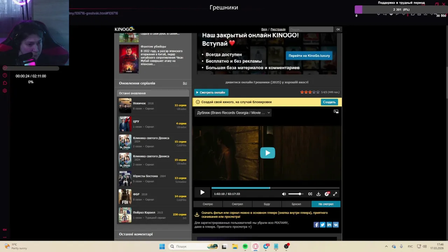448x252 pixels.
Task: Open the Вхід login link
Action: [x=264, y=29]
